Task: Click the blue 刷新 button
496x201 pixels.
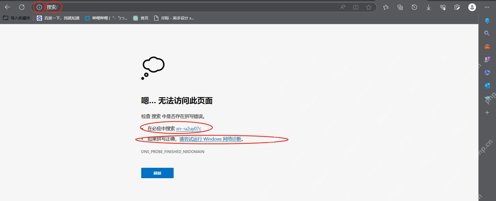Action: (x=157, y=173)
